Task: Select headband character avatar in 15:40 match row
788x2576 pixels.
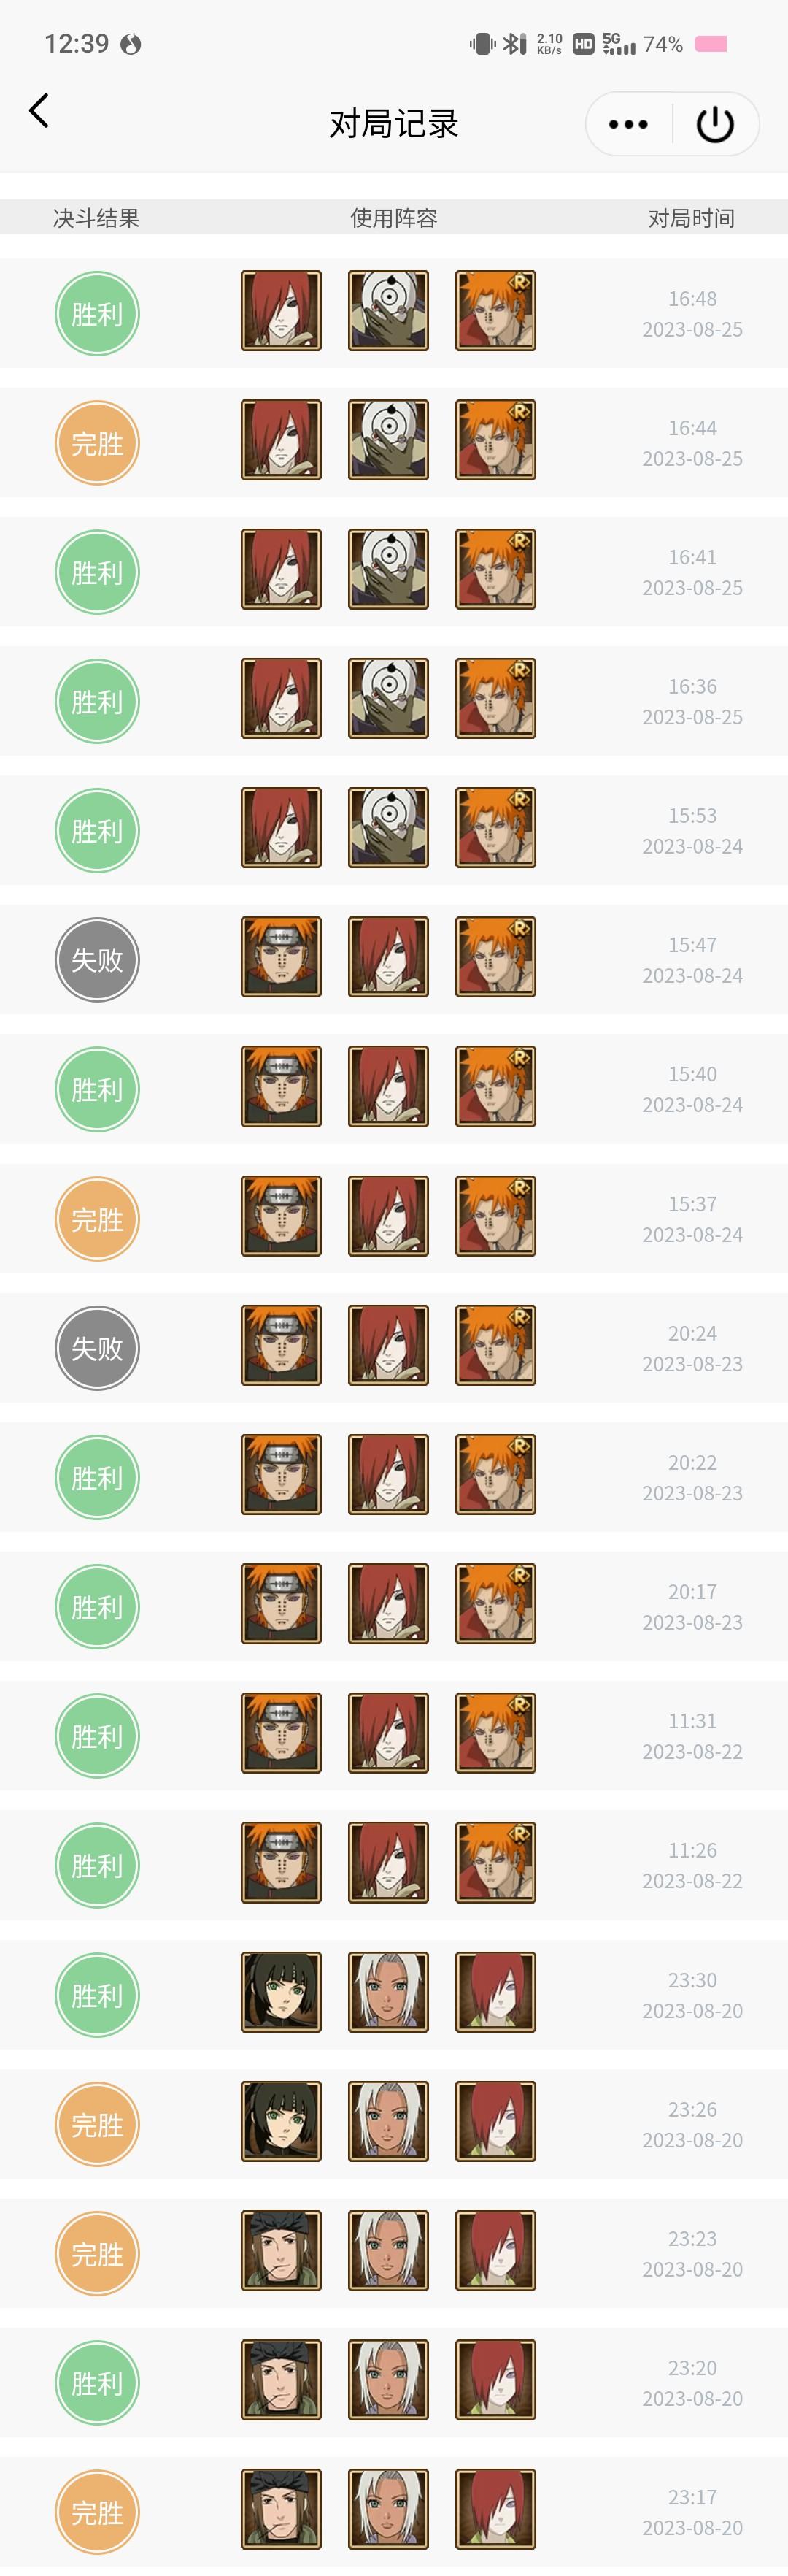Action: pos(282,1086)
